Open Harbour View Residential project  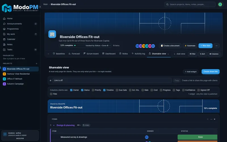[x=20, y=74]
